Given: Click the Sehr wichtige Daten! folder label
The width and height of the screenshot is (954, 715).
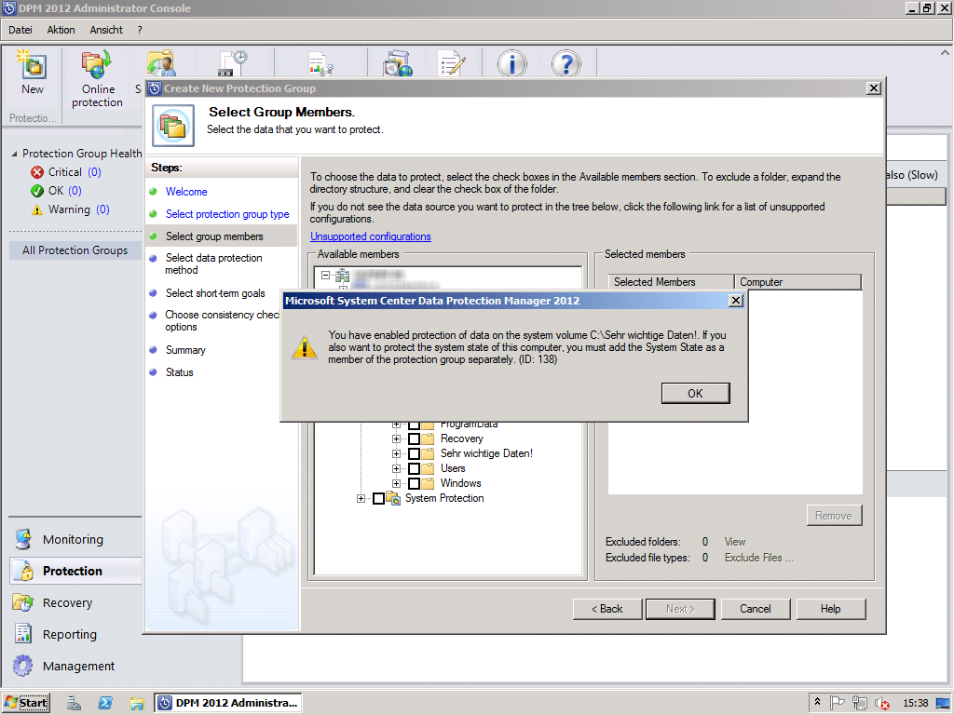Looking at the screenshot, I should (486, 453).
